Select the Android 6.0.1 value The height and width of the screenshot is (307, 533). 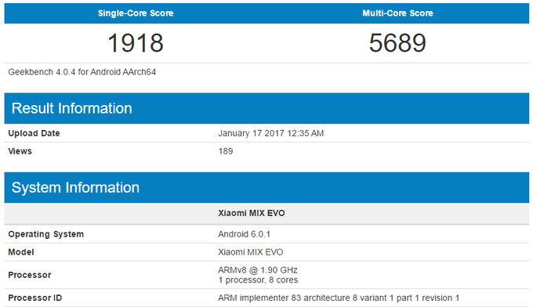point(244,234)
